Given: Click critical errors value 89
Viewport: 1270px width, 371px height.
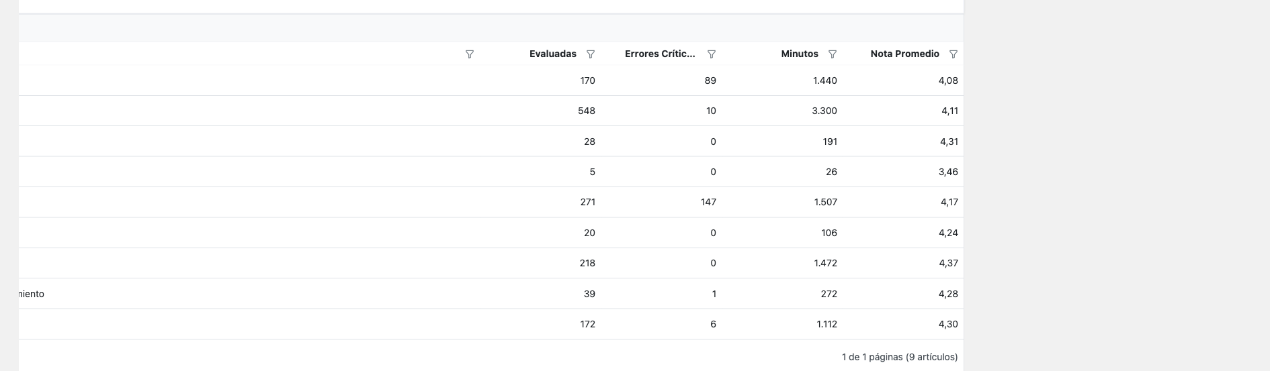Looking at the screenshot, I should 710,81.
